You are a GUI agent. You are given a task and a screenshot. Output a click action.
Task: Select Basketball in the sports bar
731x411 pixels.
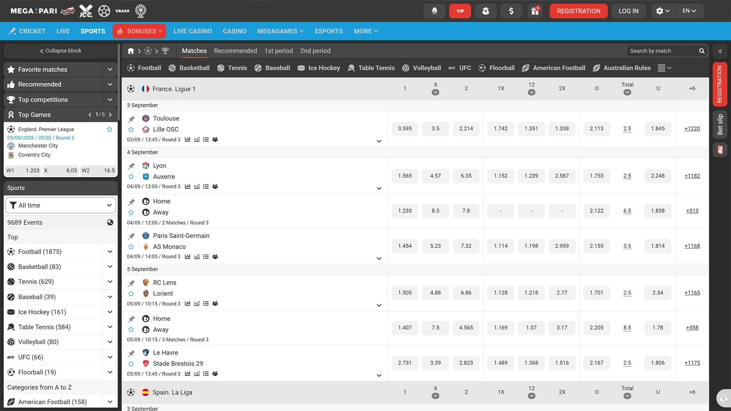(189, 68)
